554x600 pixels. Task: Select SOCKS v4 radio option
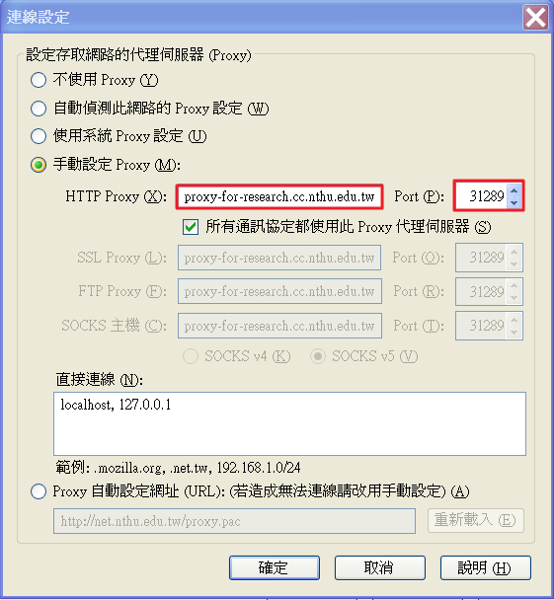tap(191, 356)
